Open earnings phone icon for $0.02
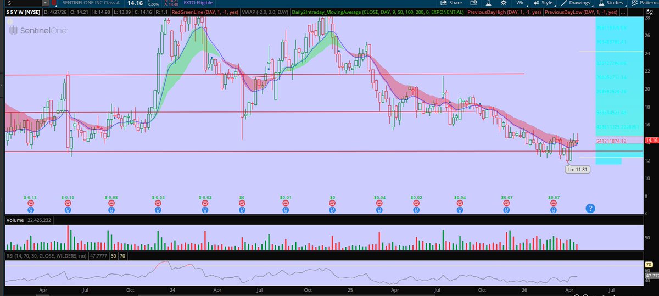 pos(416,202)
